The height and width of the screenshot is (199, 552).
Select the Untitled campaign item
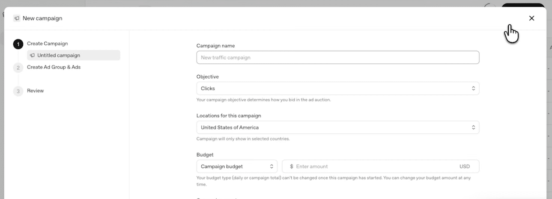tap(74, 55)
